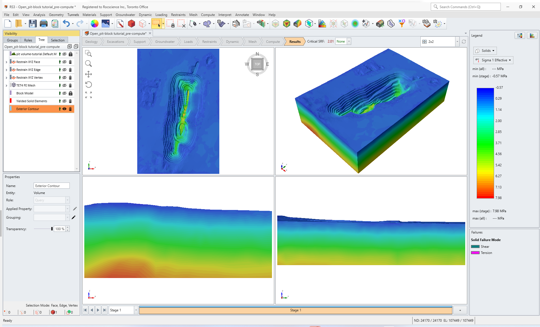Delete the Yielded Solid Elements entity

(x=70, y=101)
